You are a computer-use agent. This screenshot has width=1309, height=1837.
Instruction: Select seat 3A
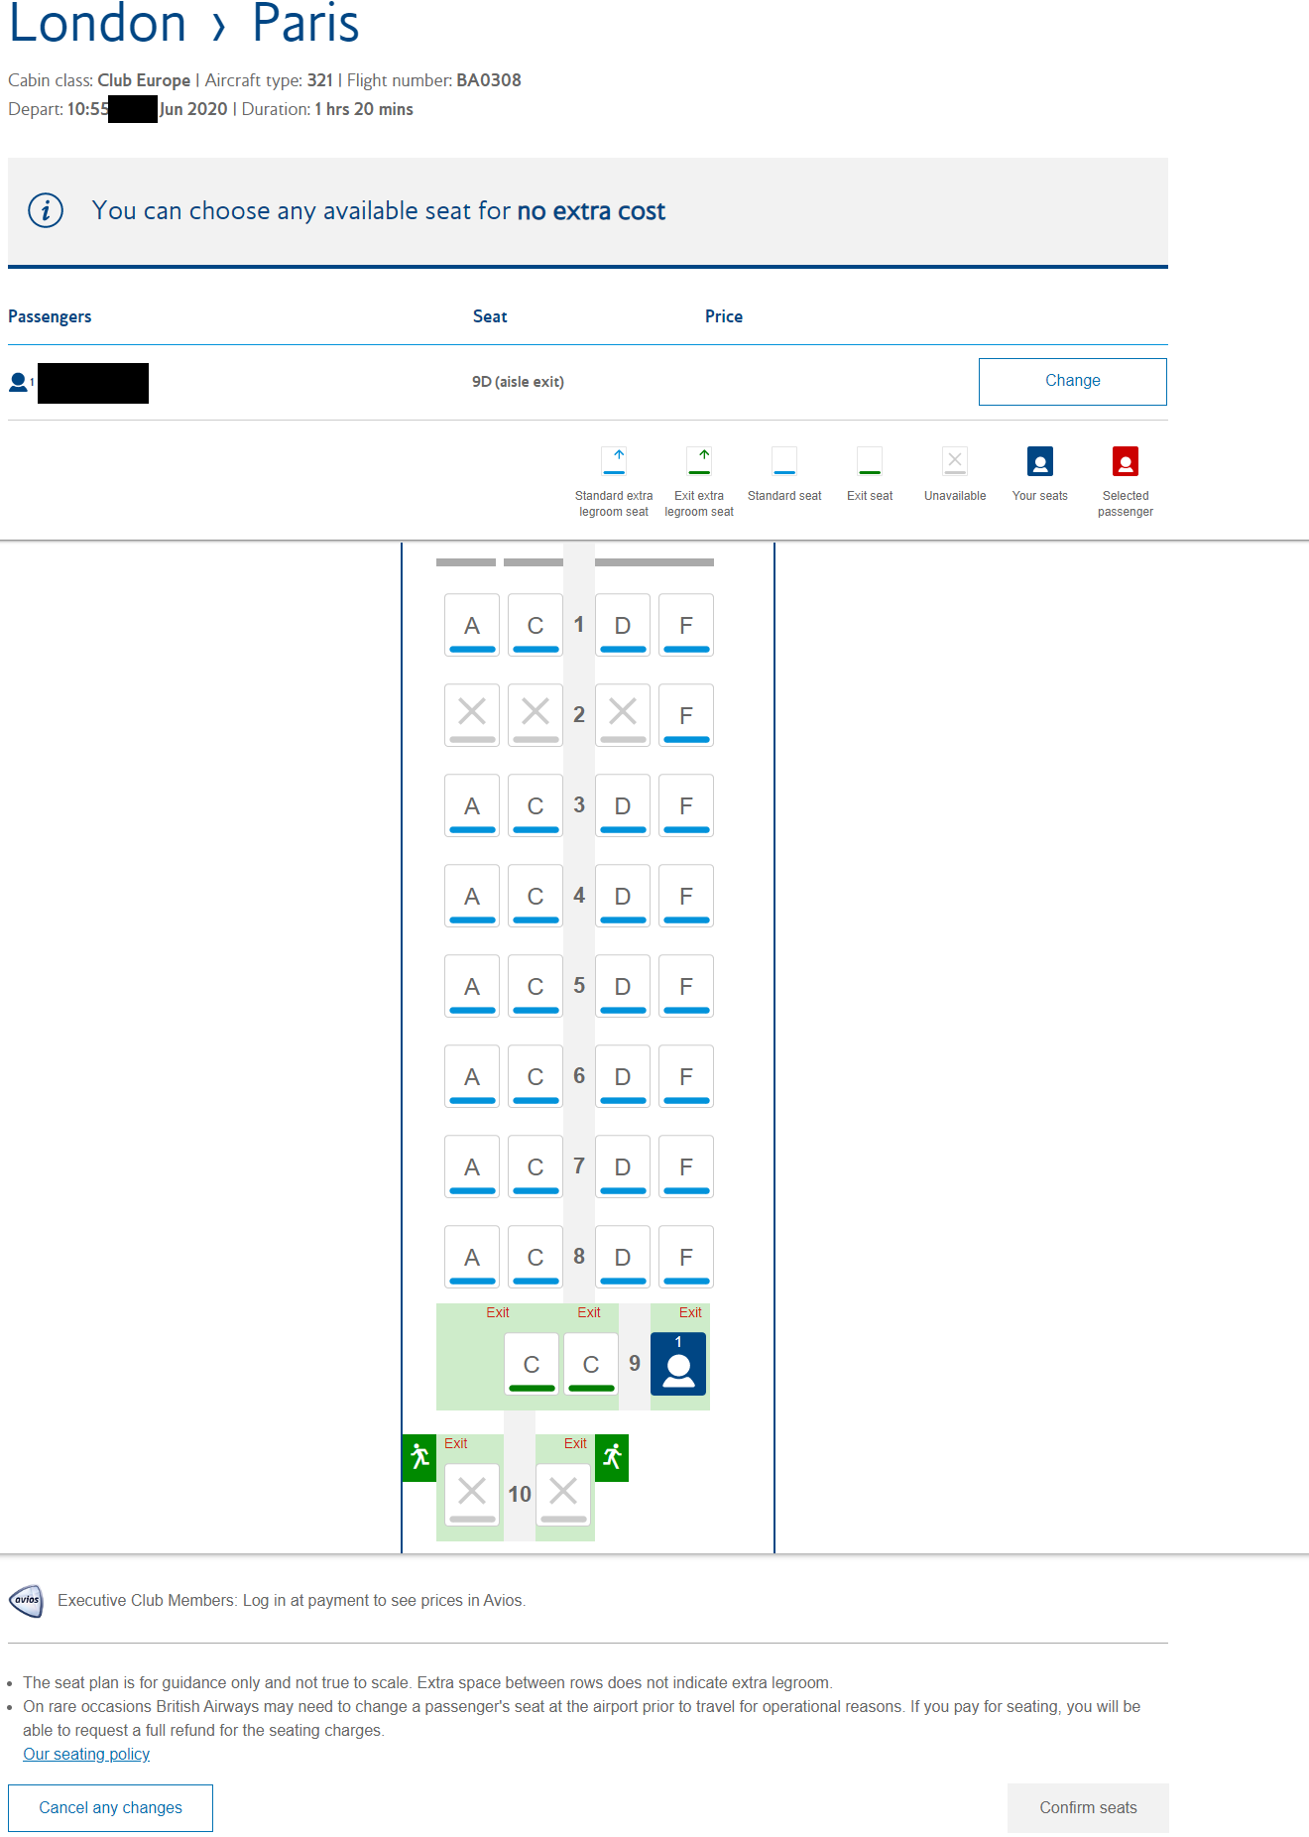point(472,805)
